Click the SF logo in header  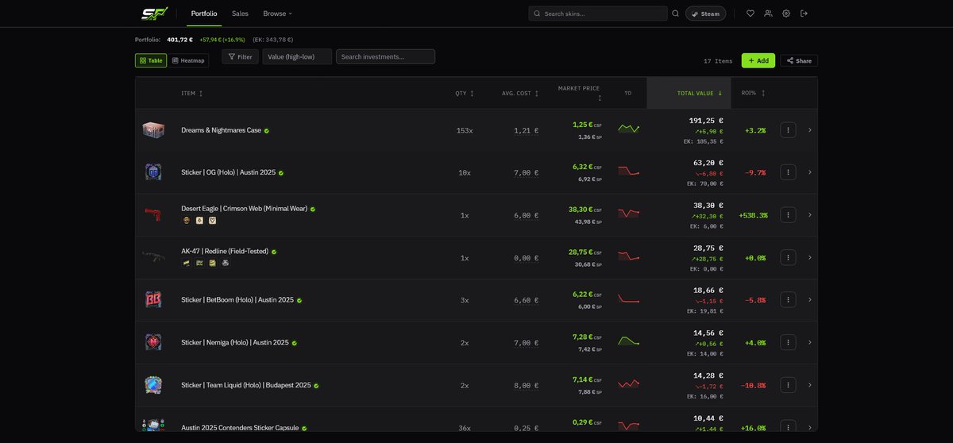click(x=153, y=13)
